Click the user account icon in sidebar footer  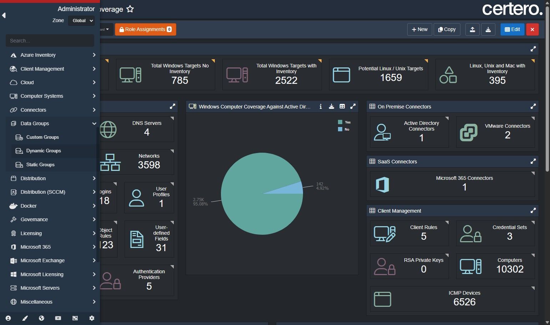coord(8,318)
